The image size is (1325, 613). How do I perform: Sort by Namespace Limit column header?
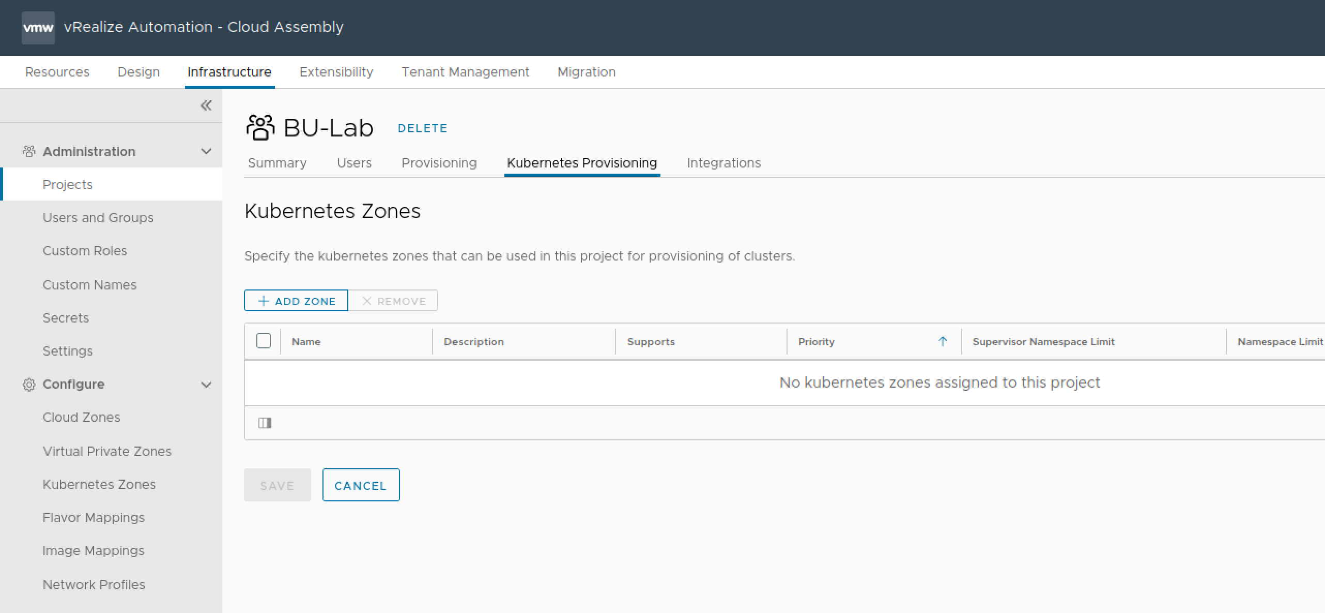(x=1280, y=342)
